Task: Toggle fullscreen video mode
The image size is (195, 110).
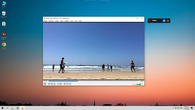Action: coord(58,84)
